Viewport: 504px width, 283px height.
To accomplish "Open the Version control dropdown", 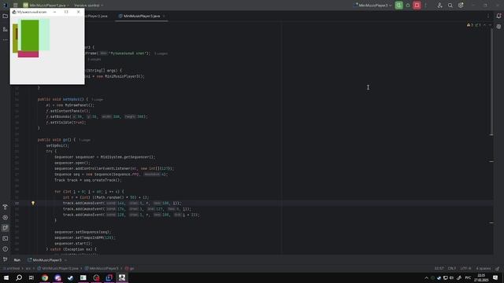I will tap(89, 6).
